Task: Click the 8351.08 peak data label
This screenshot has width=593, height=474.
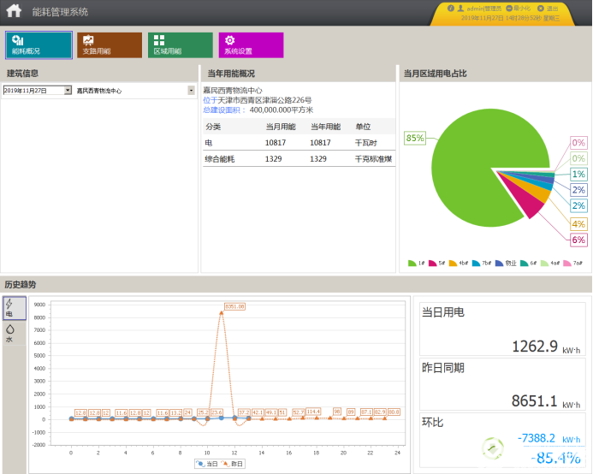Action: tap(234, 306)
